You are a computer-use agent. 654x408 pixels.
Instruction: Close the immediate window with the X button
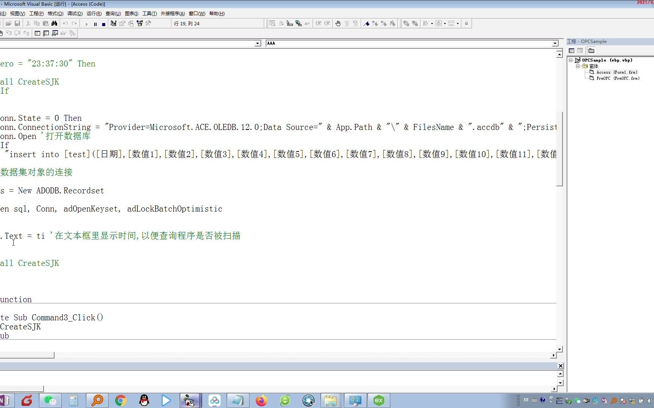click(x=561, y=366)
